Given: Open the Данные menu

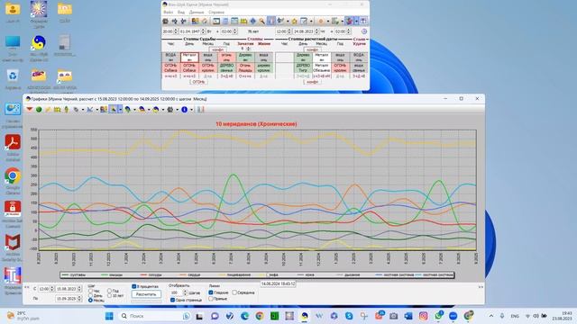Looking at the screenshot, I should (x=197, y=12).
